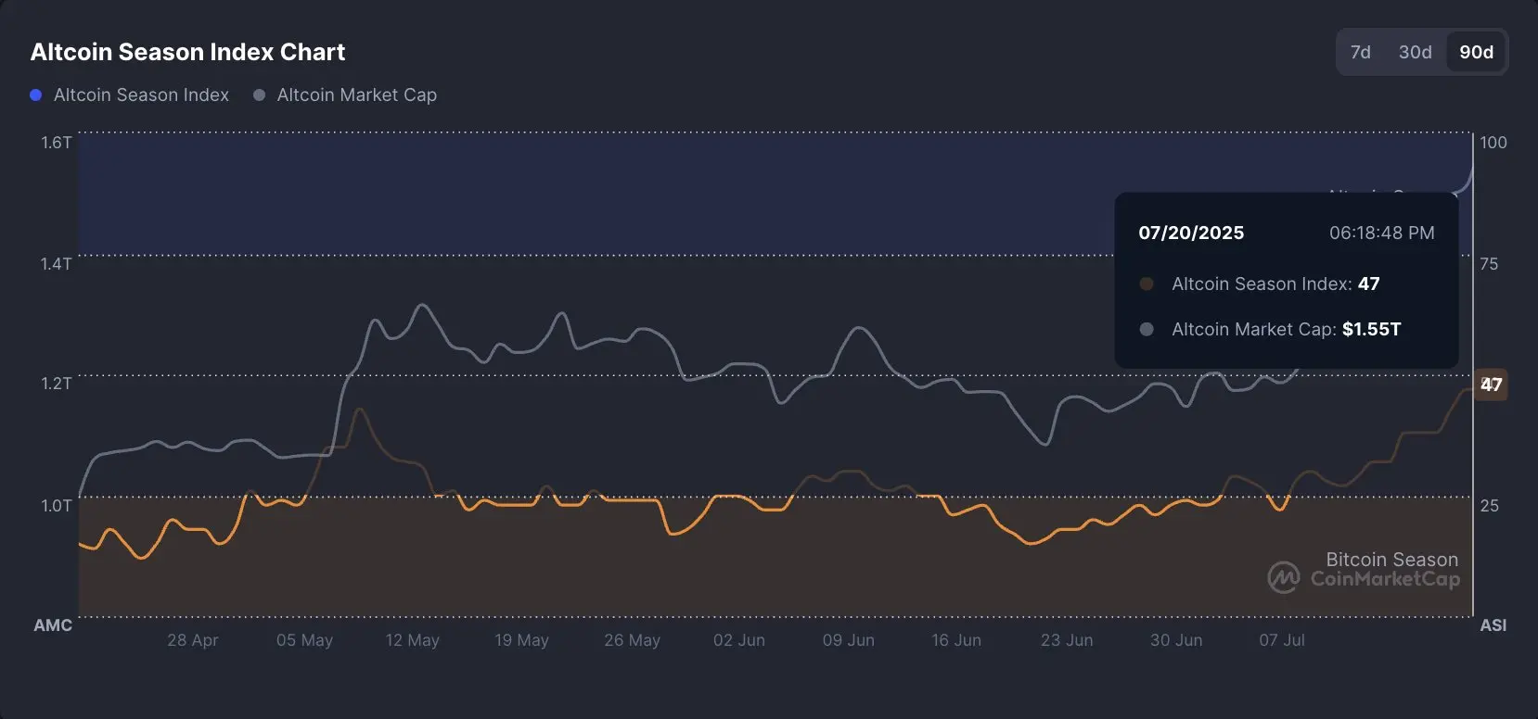
Task: Select the 90d time range
Action: pos(1476,52)
